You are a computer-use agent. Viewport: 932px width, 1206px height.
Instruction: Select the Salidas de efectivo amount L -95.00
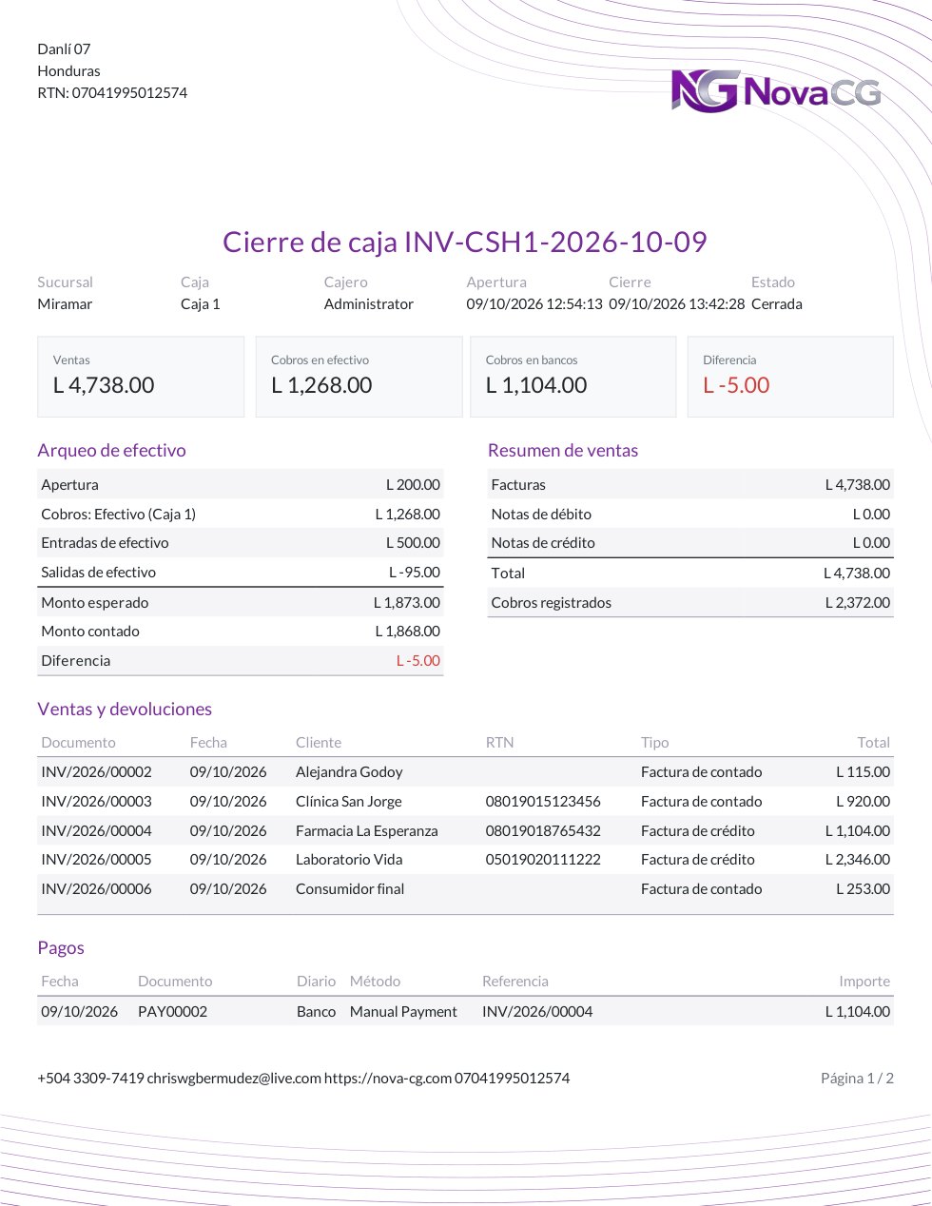click(415, 573)
